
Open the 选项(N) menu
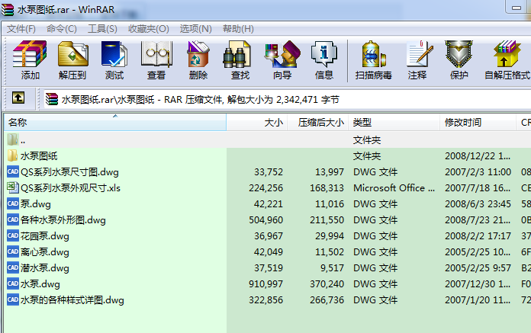pos(196,29)
